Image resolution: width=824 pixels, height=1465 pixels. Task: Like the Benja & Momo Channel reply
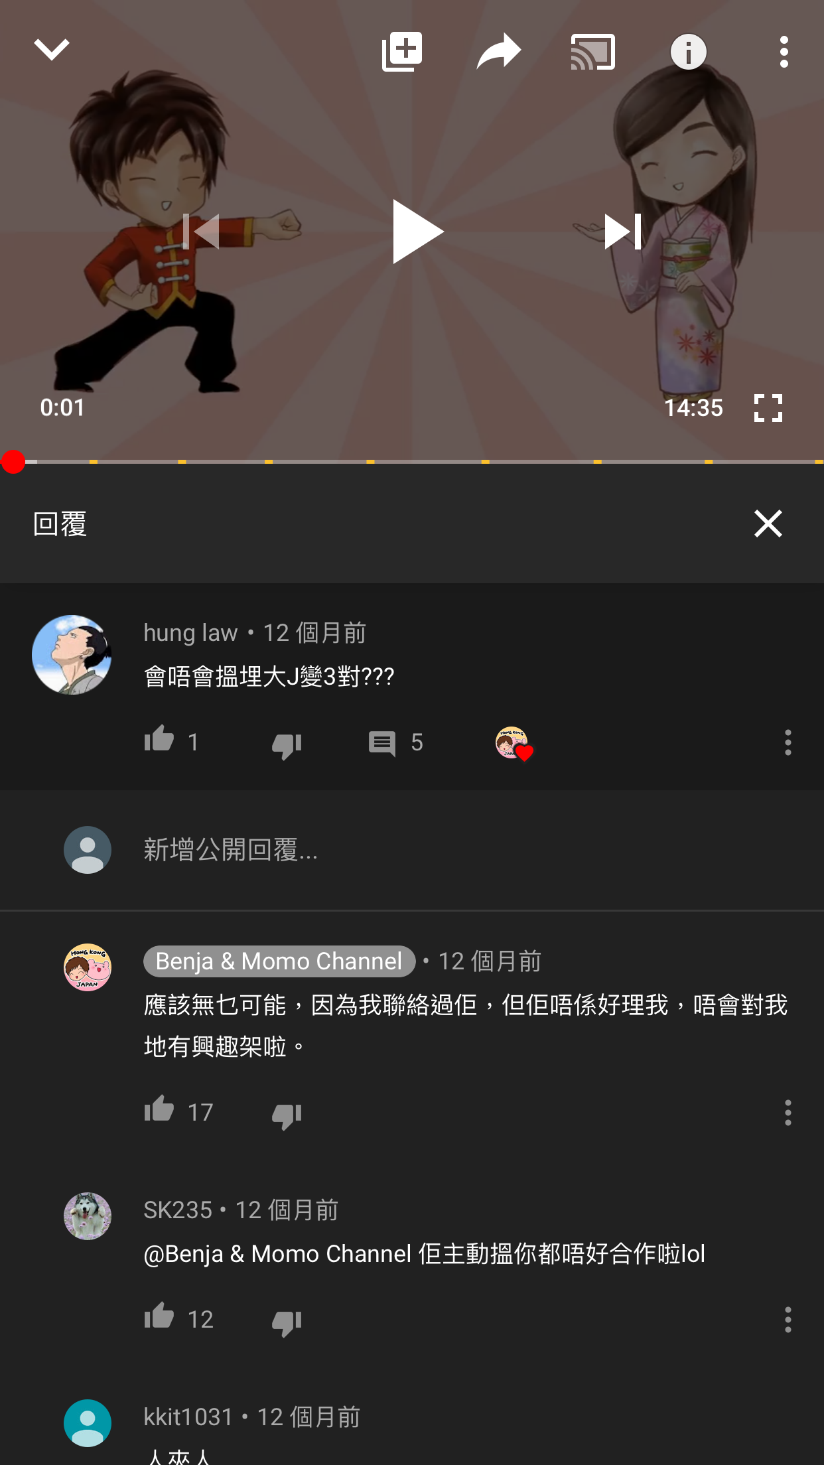[159, 1109]
